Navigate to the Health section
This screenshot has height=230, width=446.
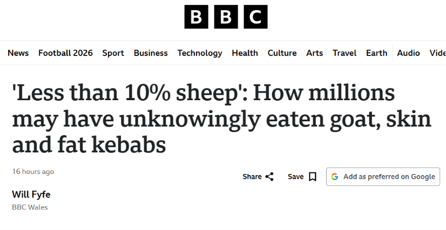[x=245, y=53]
